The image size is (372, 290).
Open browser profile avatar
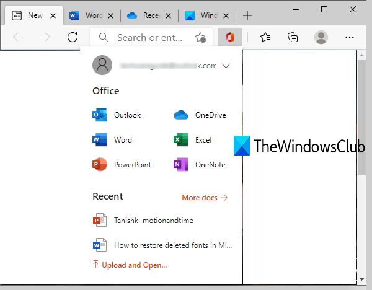click(x=321, y=37)
